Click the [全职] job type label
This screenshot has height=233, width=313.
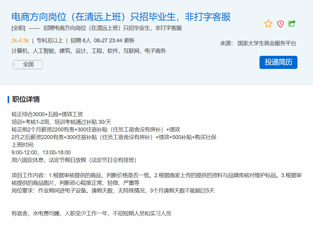(x=18, y=28)
